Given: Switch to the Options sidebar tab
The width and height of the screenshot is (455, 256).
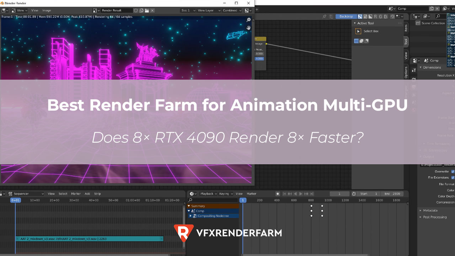Looking at the screenshot, I should point(406,72).
